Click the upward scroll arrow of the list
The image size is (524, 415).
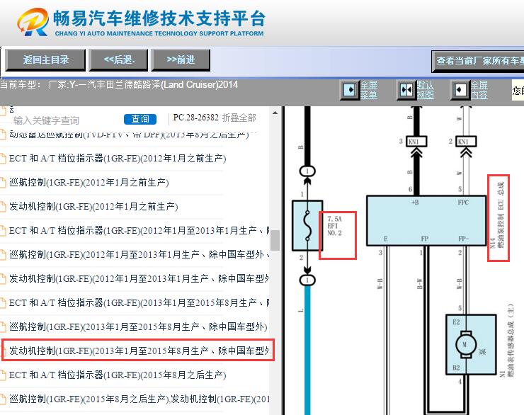pos(275,113)
